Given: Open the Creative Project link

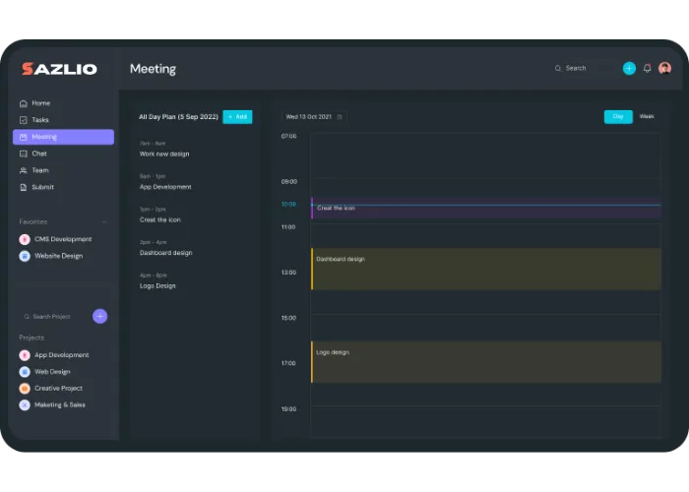Looking at the screenshot, I should (58, 389).
